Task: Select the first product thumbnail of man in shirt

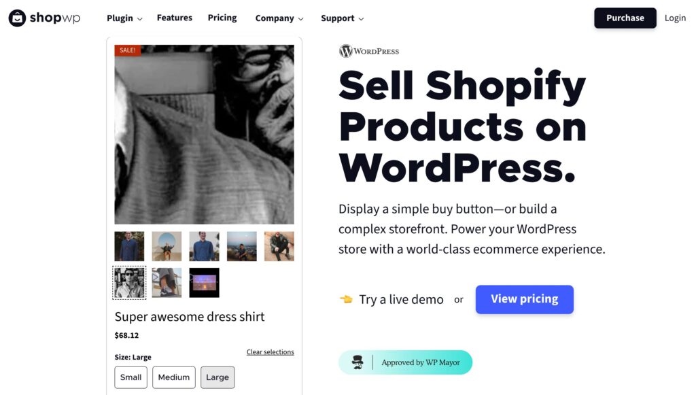Action: (129, 245)
